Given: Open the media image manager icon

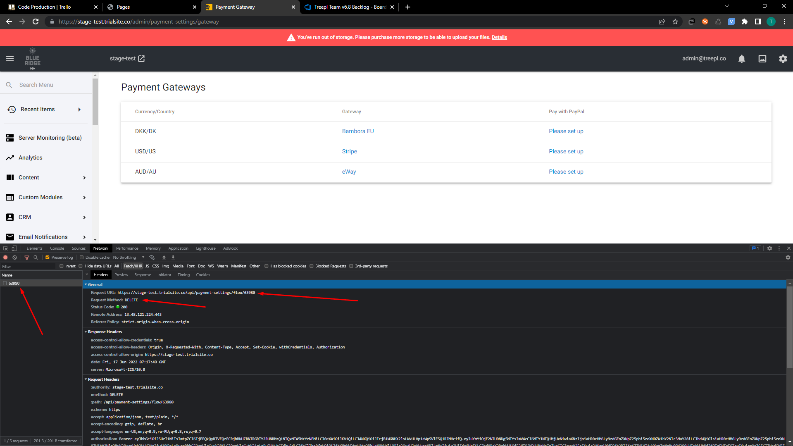Looking at the screenshot, I should coord(762,59).
